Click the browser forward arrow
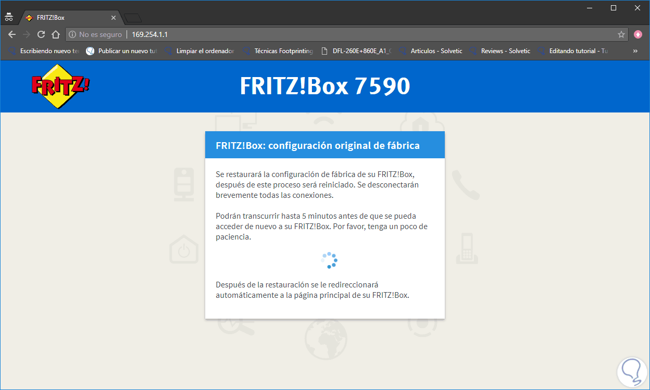The width and height of the screenshot is (650, 390). [x=27, y=34]
